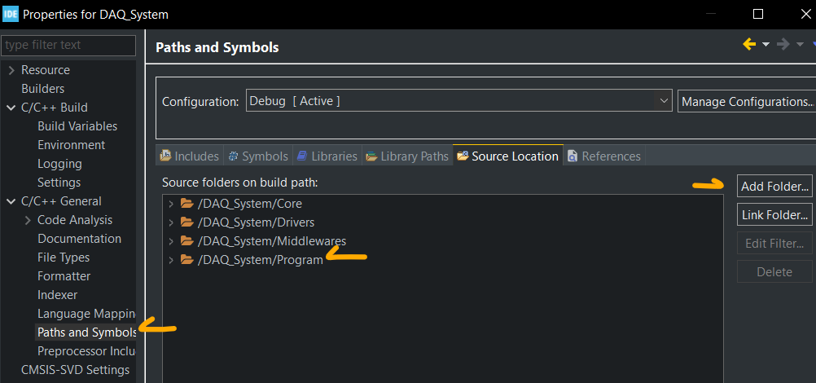Viewport: 816px width, 383px height.
Task: Collapse the C/C++ Build tree section
Action: pyautogui.click(x=11, y=108)
